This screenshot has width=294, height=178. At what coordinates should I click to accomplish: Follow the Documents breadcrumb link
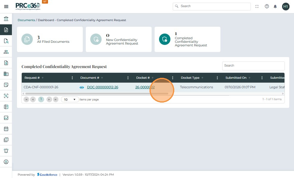tap(26, 20)
